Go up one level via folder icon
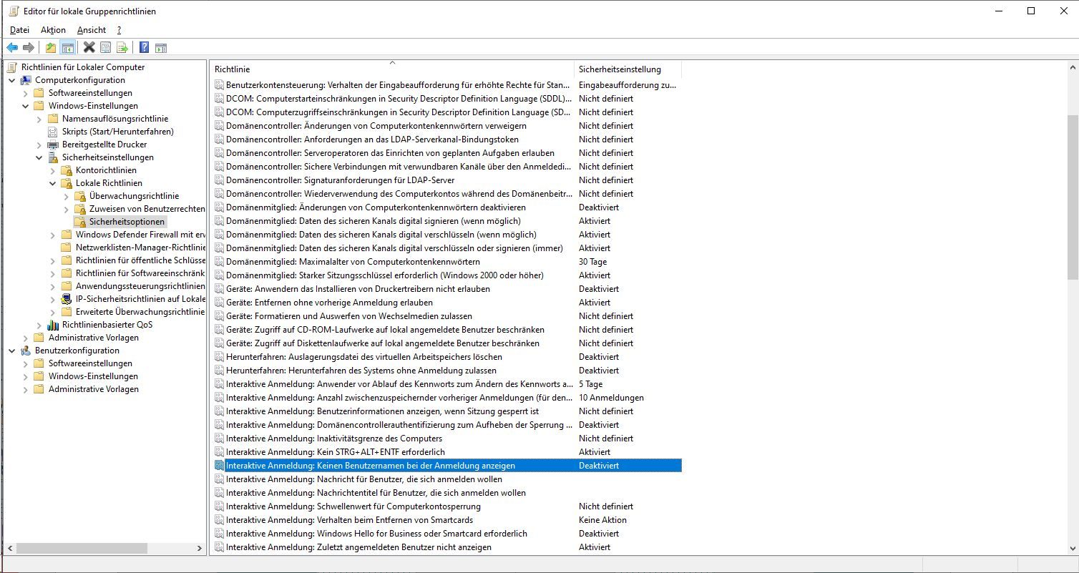Screen dimensions: 1079x573 coord(51,47)
